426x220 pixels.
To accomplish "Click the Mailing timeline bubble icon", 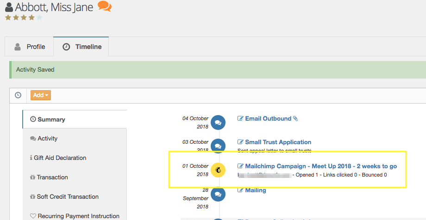I will tap(218, 195).
